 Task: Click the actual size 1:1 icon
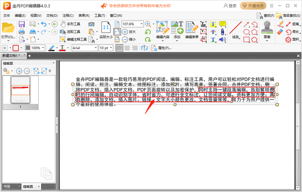click(x=106, y=27)
